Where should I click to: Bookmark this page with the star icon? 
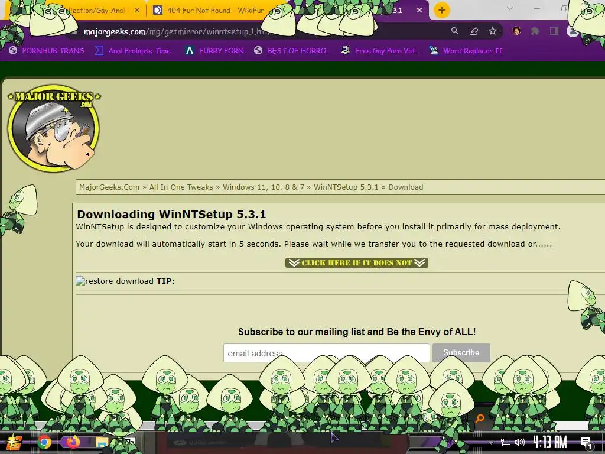click(493, 31)
